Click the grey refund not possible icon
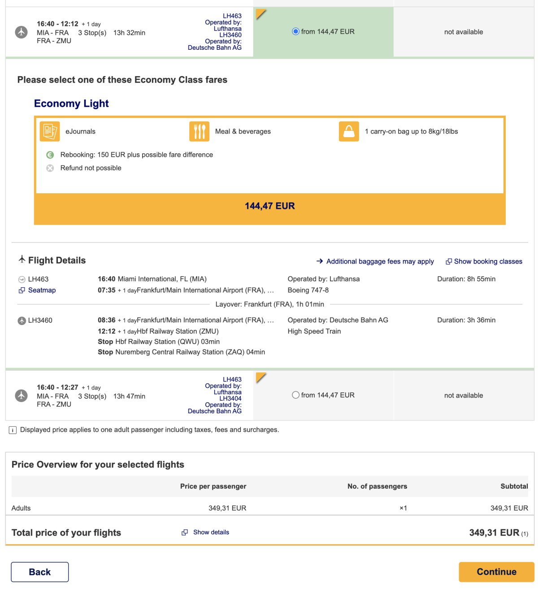The image size is (538, 589). (50, 168)
